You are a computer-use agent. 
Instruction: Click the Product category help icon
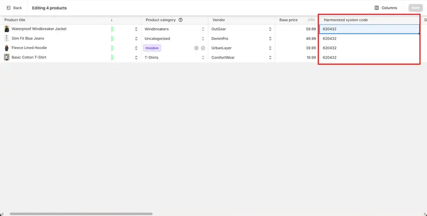180,20
